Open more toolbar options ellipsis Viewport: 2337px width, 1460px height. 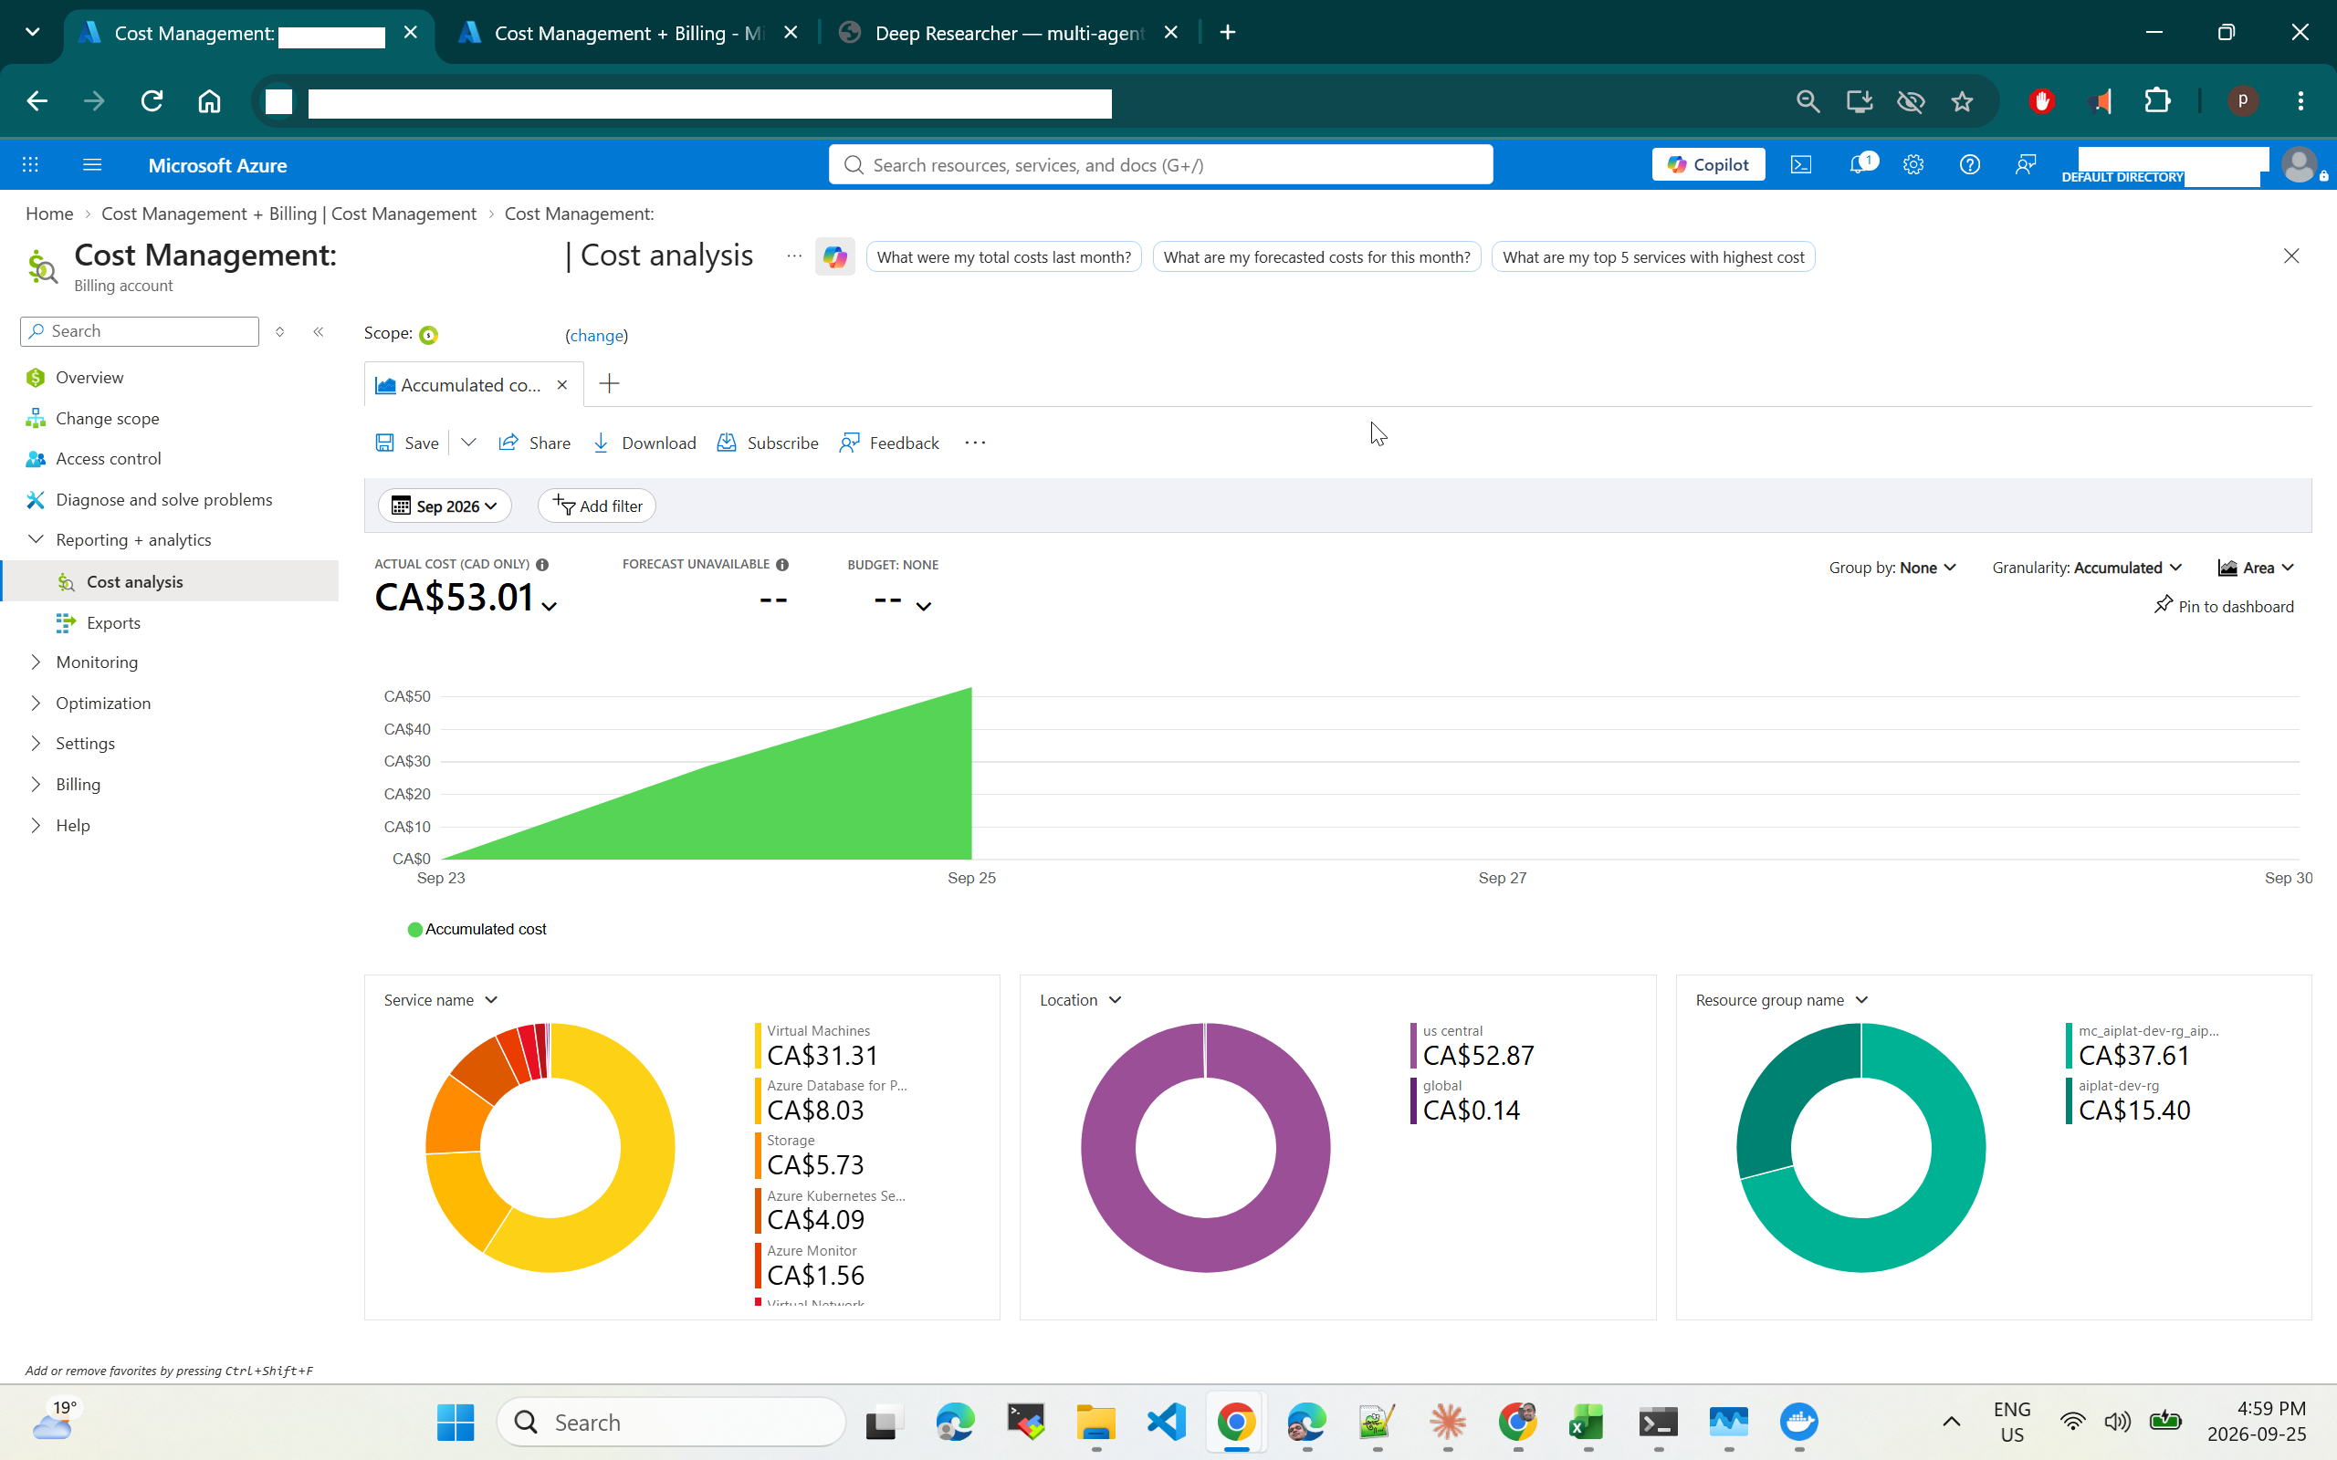tap(975, 443)
